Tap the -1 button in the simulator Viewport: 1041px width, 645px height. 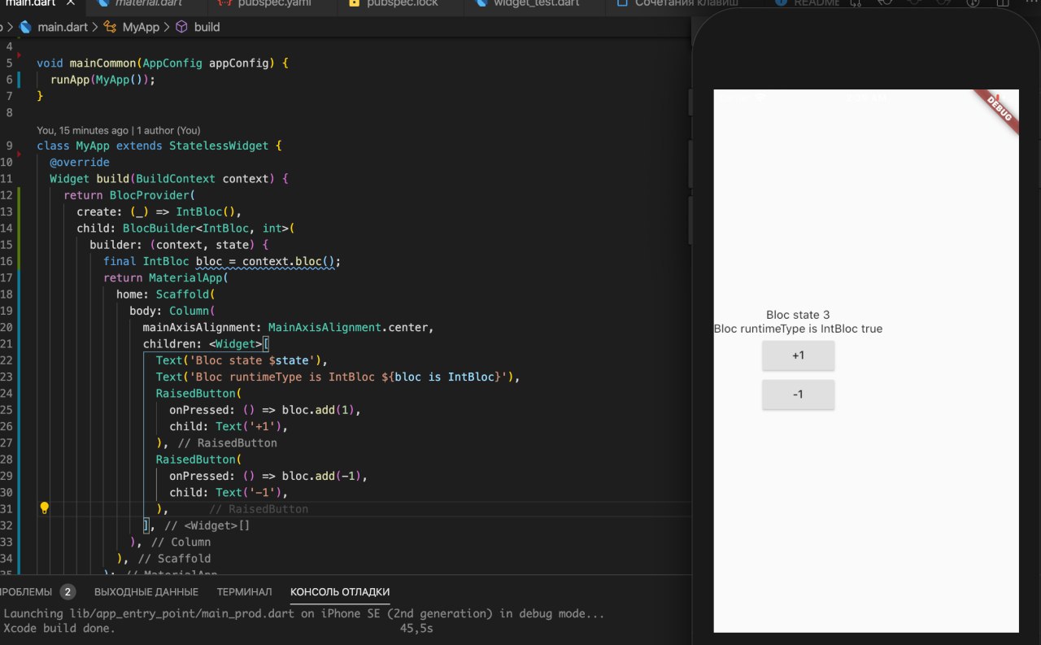click(798, 394)
